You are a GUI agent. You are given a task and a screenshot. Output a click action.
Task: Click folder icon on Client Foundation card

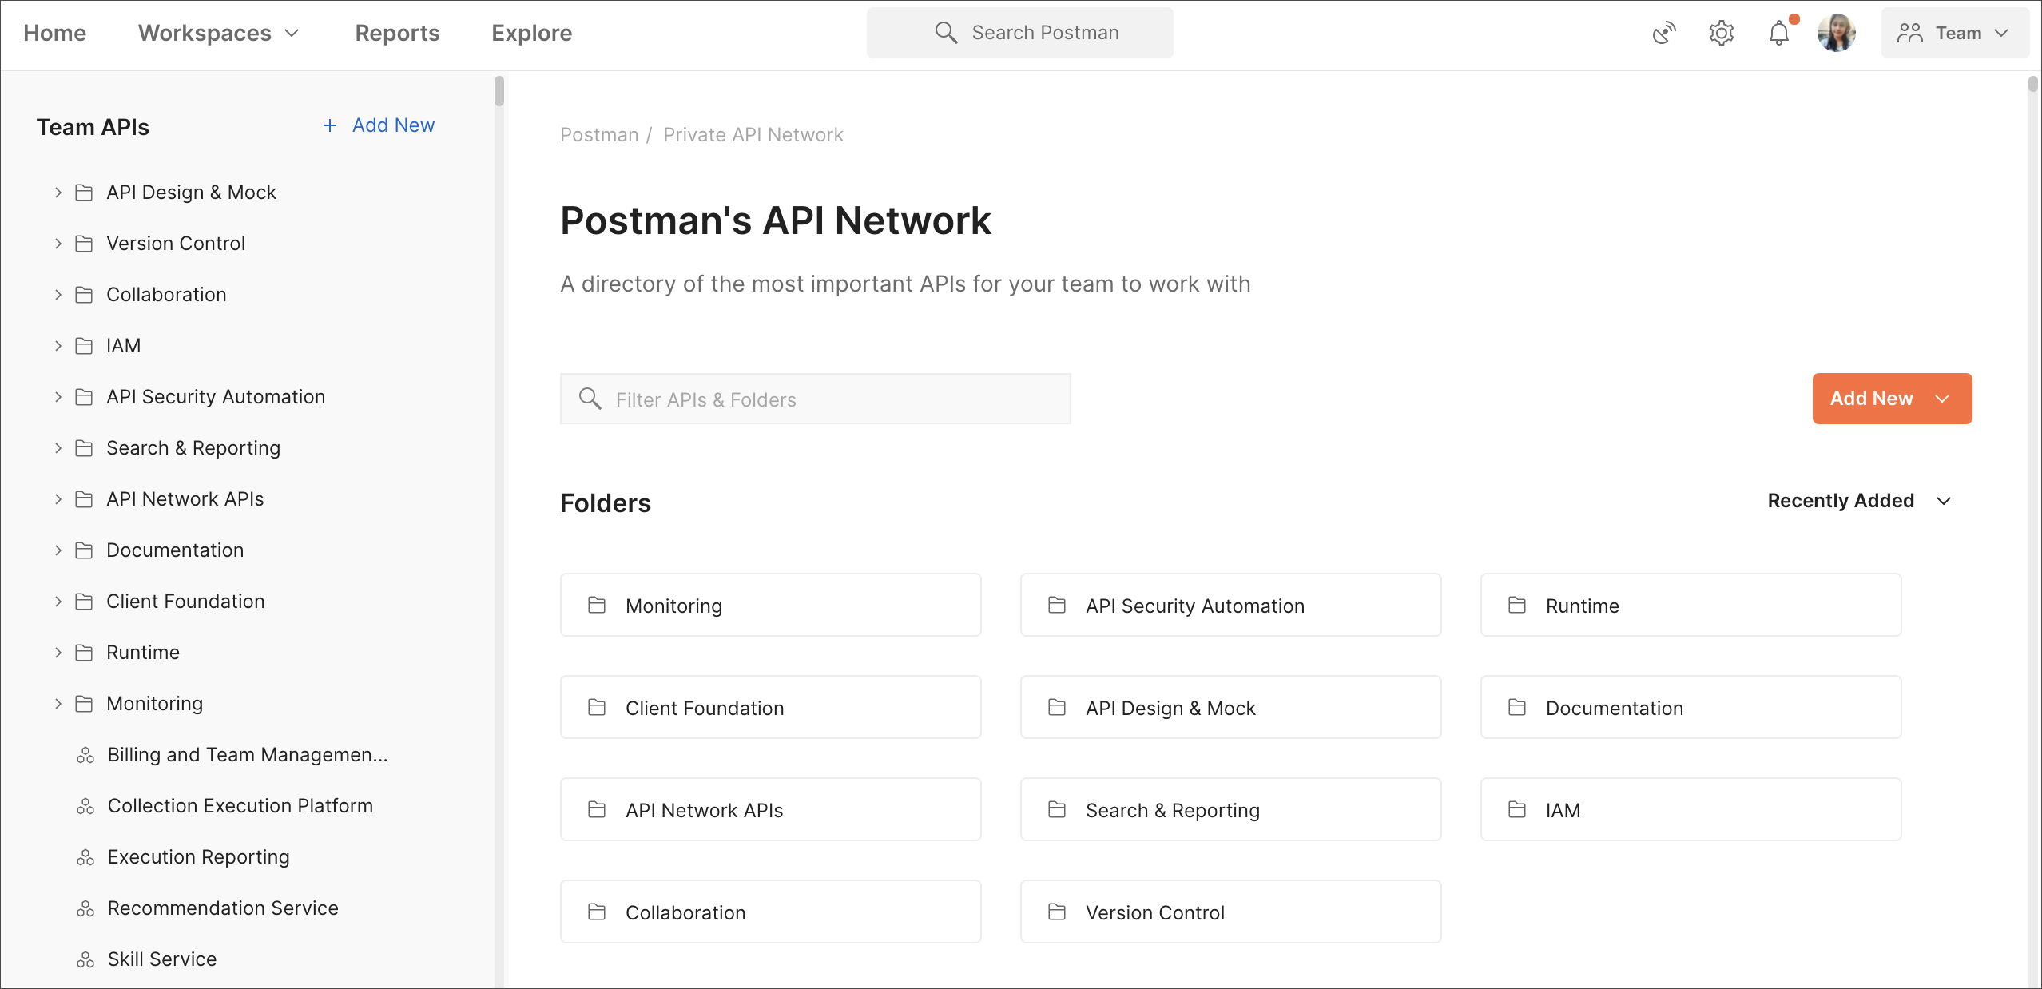[x=597, y=707]
